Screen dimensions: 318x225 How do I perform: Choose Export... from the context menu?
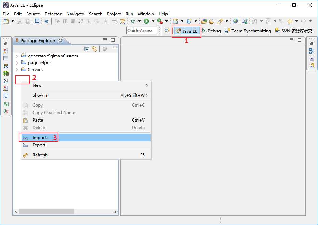86,145
